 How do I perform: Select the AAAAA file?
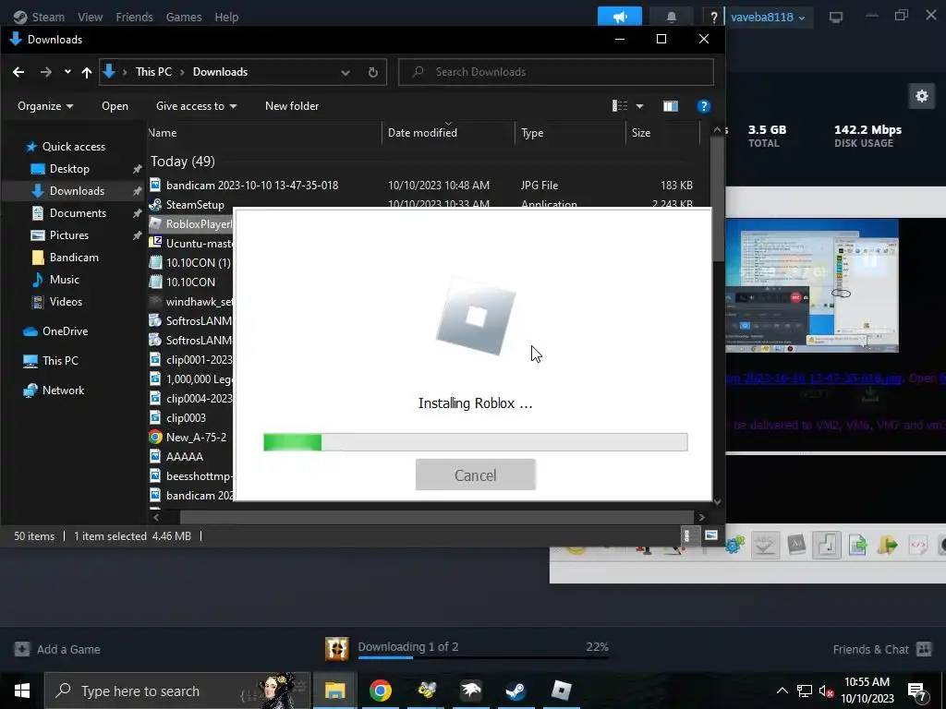[x=185, y=456]
